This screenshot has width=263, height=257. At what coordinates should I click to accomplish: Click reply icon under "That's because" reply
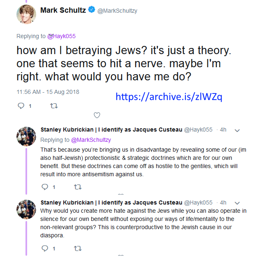(45, 187)
